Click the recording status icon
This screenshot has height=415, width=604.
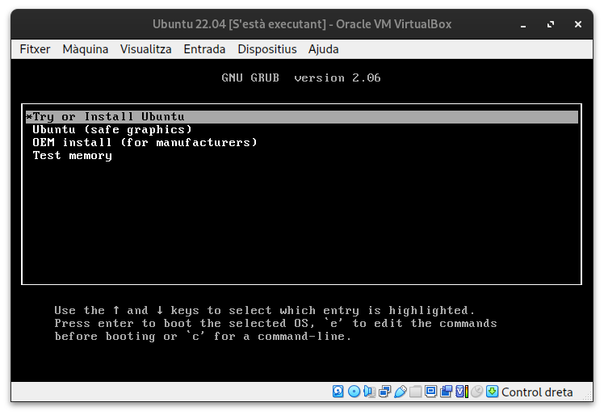pos(446,392)
